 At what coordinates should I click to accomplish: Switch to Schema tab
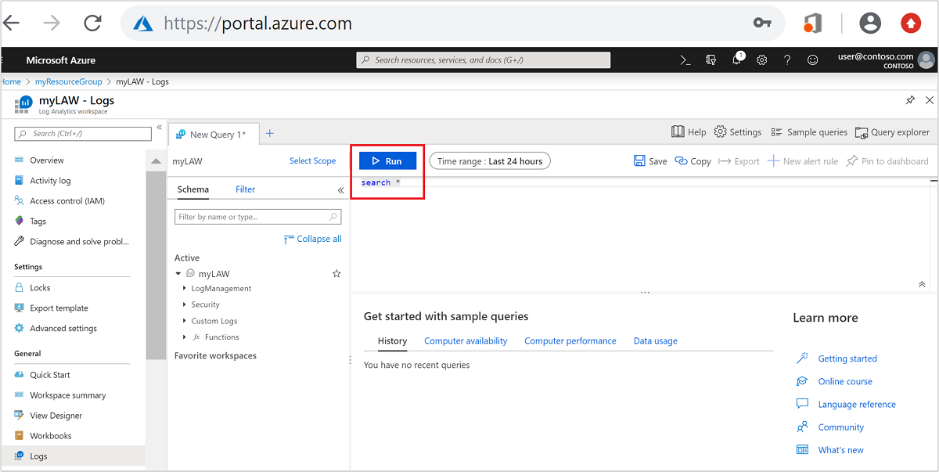[x=193, y=189]
